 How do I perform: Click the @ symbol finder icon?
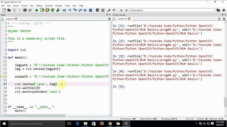(x=30, y=10)
